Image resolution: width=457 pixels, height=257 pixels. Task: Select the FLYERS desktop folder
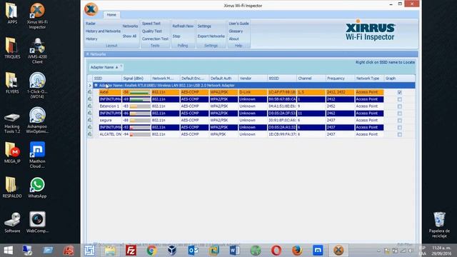[x=12, y=83]
